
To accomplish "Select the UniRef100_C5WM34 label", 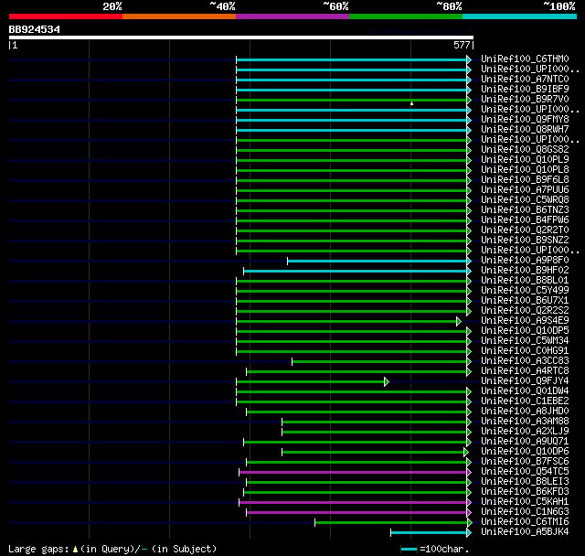I will pos(525,341).
